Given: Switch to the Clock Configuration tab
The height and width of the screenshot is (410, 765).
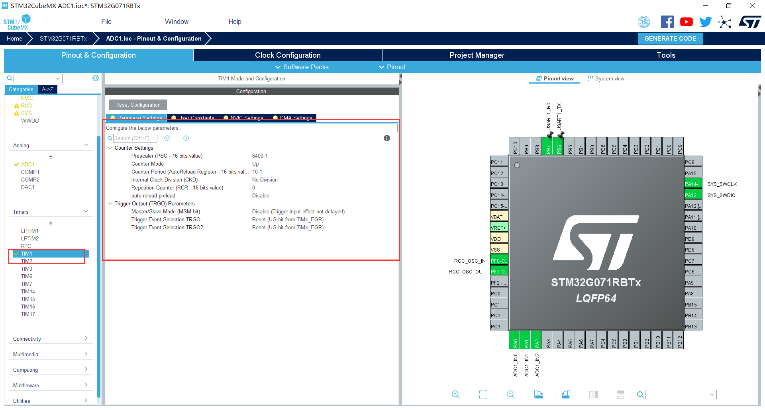Looking at the screenshot, I should click(x=288, y=55).
